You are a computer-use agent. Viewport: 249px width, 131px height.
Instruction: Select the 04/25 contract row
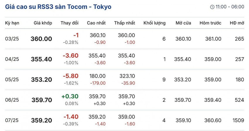coord(12,59)
